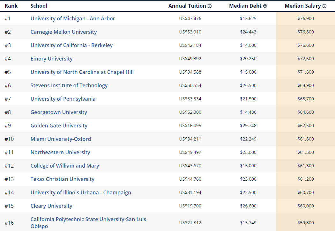
Task: Click the help icon beside Median Salary
Action: 324,6
